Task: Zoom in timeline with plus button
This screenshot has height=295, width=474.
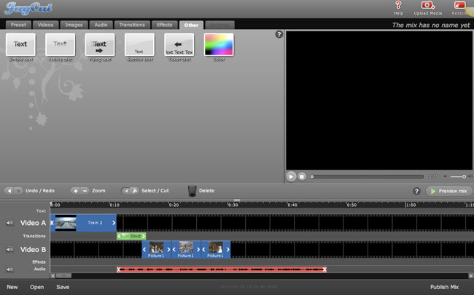Action: tap(75, 191)
